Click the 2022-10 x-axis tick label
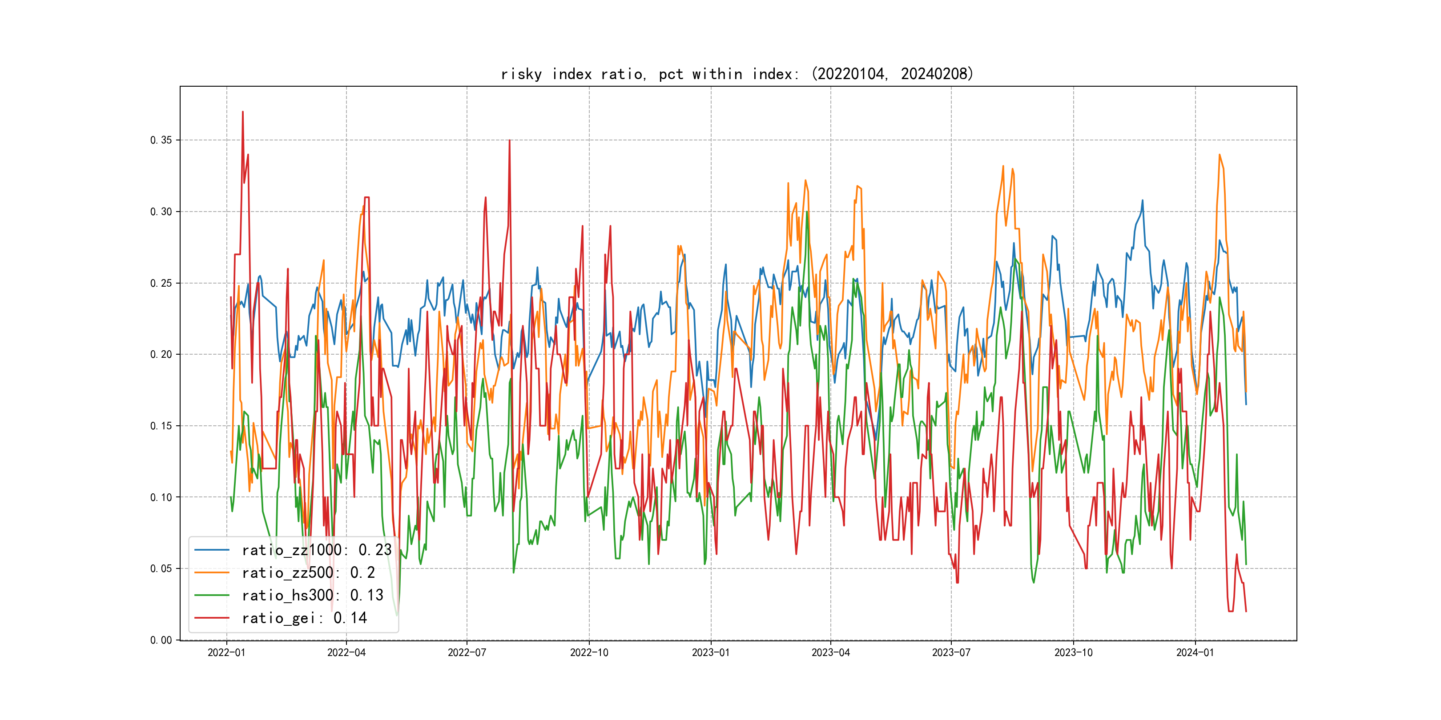Screen dimensions: 1441x720 click(589, 652)
